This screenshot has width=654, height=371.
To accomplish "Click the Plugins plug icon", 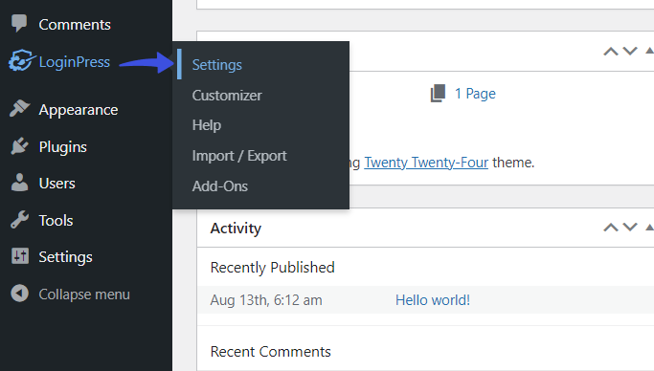I will tap(19, 146).
